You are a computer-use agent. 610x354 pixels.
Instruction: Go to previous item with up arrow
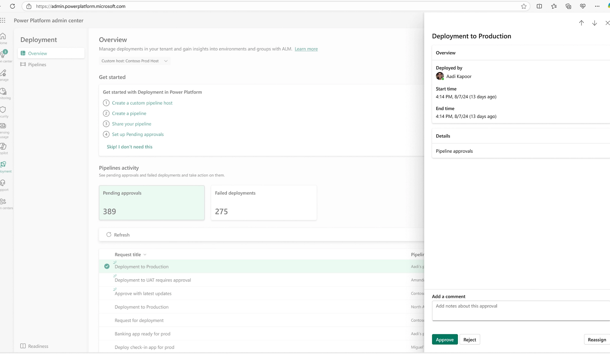pos(581,23)
